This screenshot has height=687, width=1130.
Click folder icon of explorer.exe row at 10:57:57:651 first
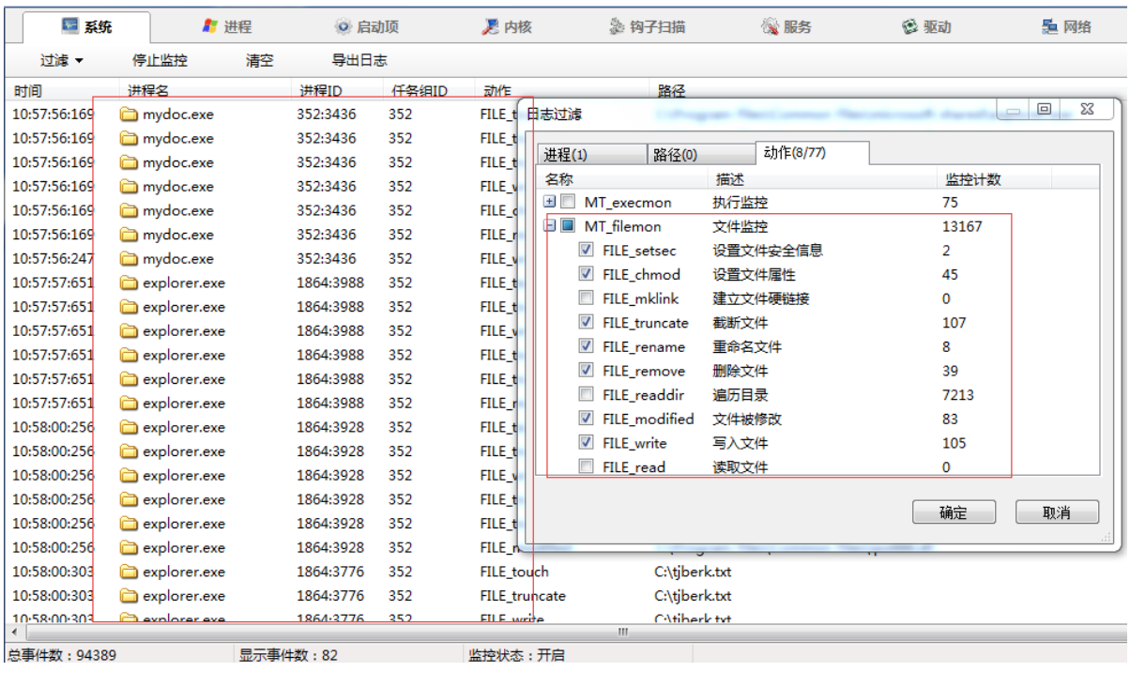click(129, 282)
